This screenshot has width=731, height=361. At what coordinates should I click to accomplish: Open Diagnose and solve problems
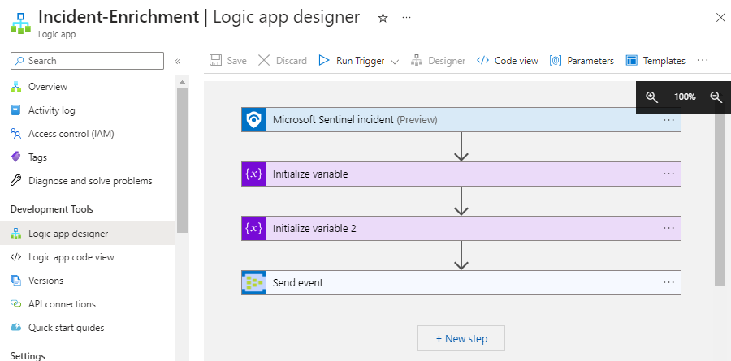pyautogui.click(x=90, y=181)
